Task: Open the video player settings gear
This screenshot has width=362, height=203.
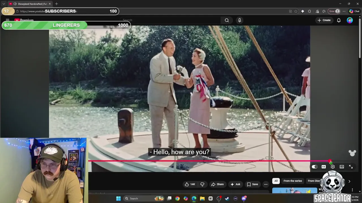Action: pos(333,167)
